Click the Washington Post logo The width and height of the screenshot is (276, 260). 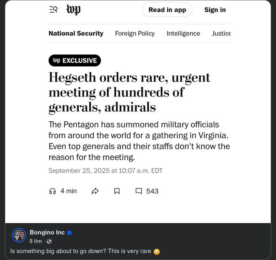point(73,10)
